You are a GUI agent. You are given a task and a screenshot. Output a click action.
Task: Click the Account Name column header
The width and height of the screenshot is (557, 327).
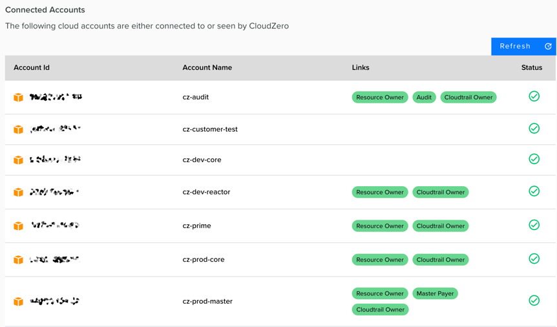click(207, 67)
